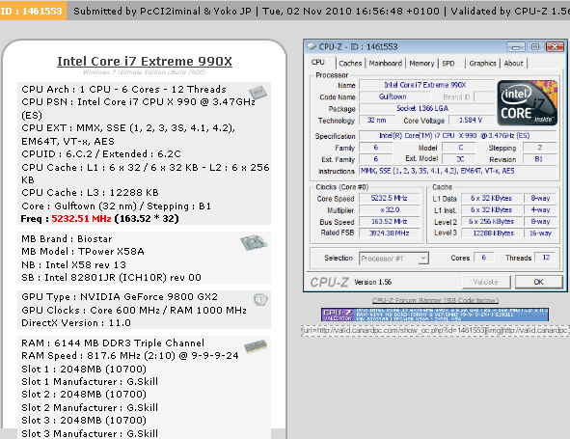
Task: Click the Bus Speed value 163.52 MHz
Action: [x=389, y=222]
